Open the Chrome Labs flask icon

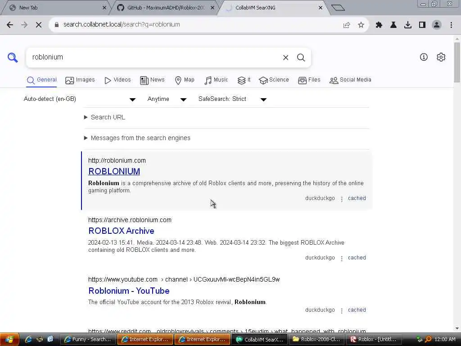click(393, 25)
